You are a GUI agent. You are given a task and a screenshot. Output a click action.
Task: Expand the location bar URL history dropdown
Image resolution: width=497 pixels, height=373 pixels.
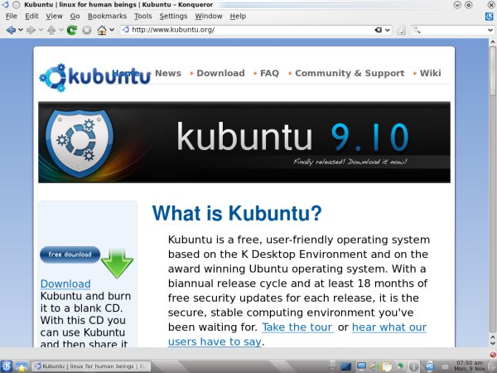pos(388,30)
